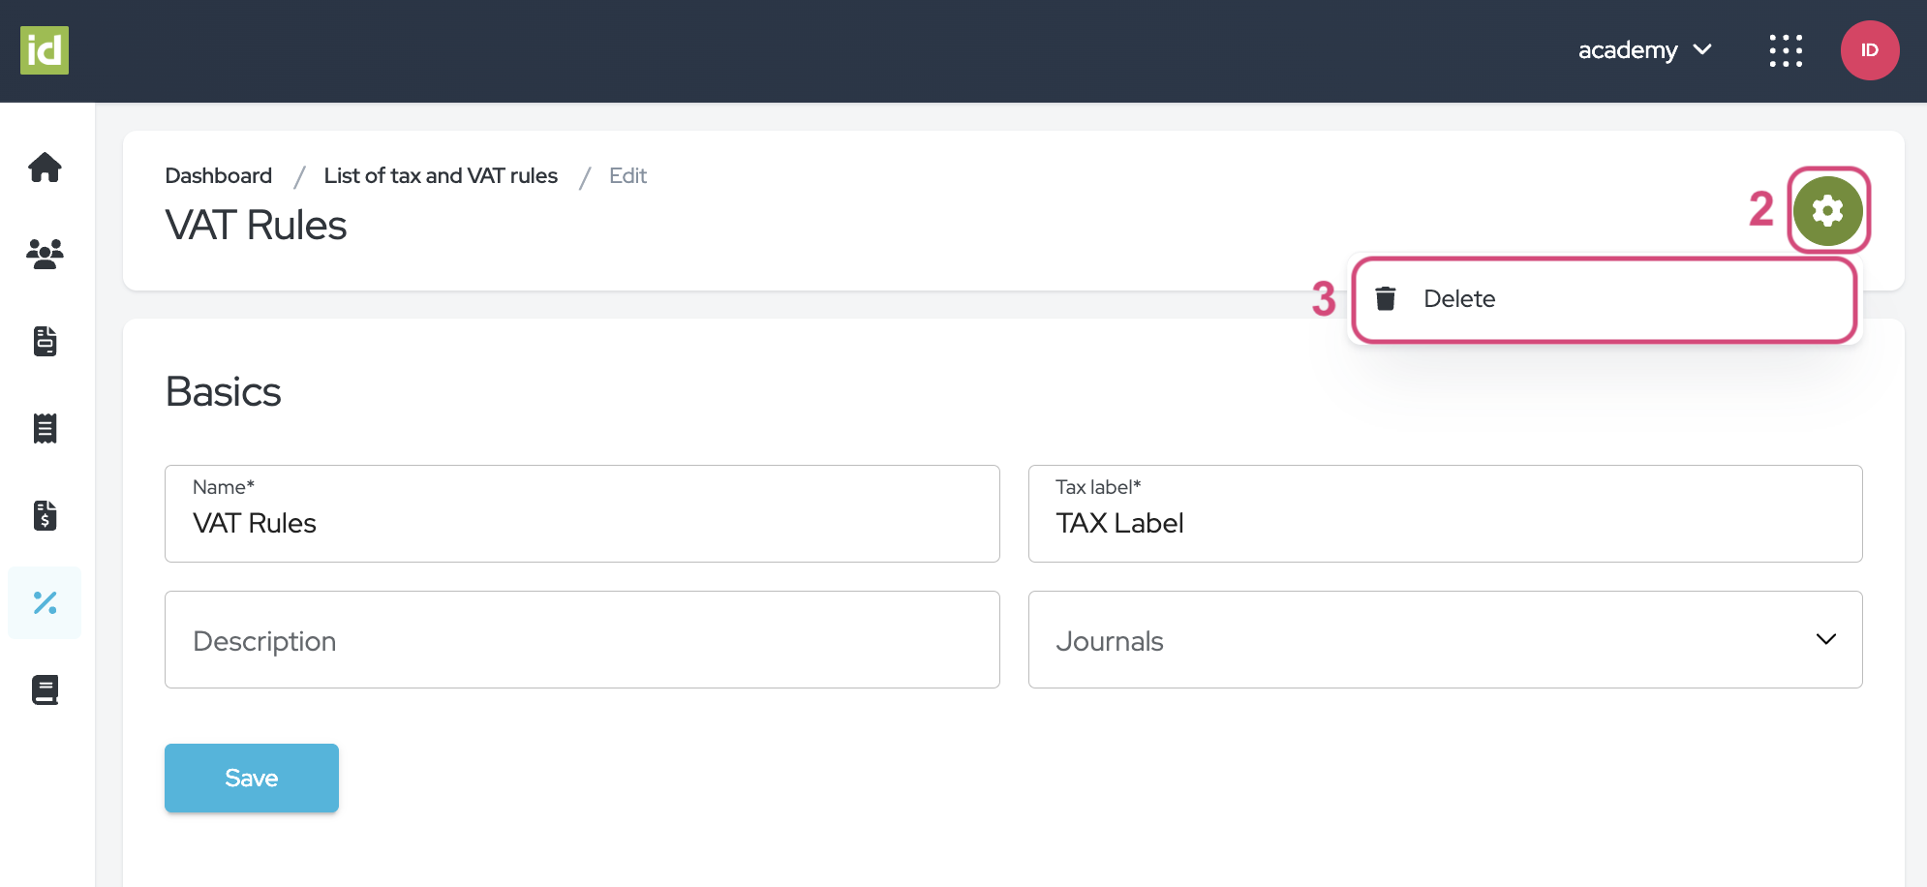Click the Name field containing VAT Rules
Screen dimensions: 1927x887
pyautogui.click(x=581, y=523)
